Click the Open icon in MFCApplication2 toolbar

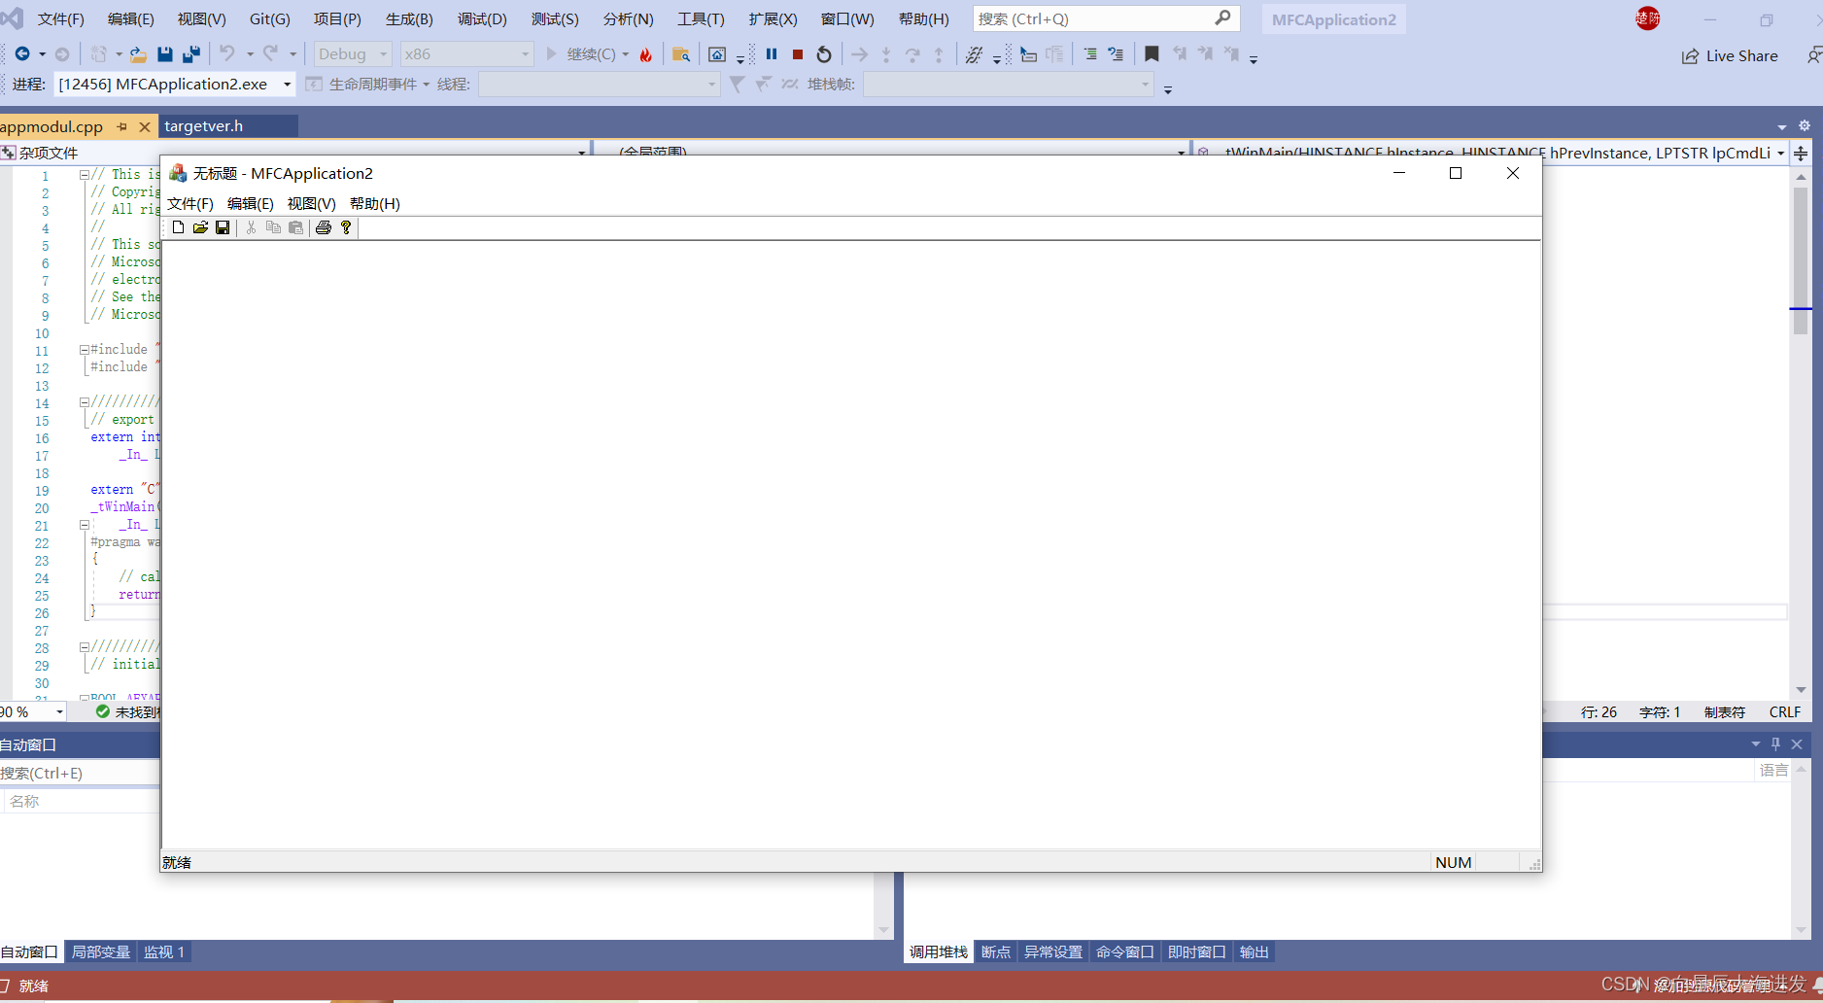[200, 227]
